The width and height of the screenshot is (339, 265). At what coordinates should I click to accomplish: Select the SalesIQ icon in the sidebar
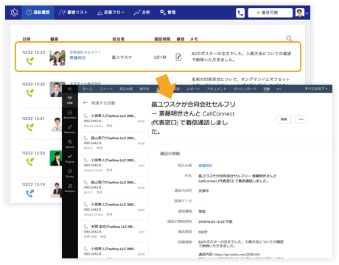(x=70, y=144)
